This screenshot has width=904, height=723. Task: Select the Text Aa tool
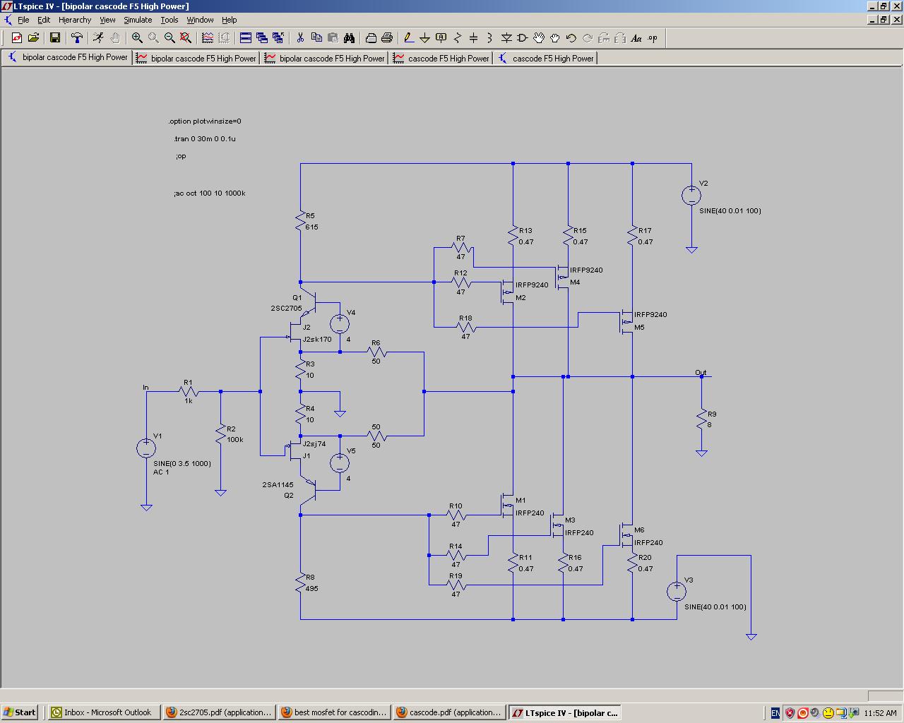coord(636,38)
